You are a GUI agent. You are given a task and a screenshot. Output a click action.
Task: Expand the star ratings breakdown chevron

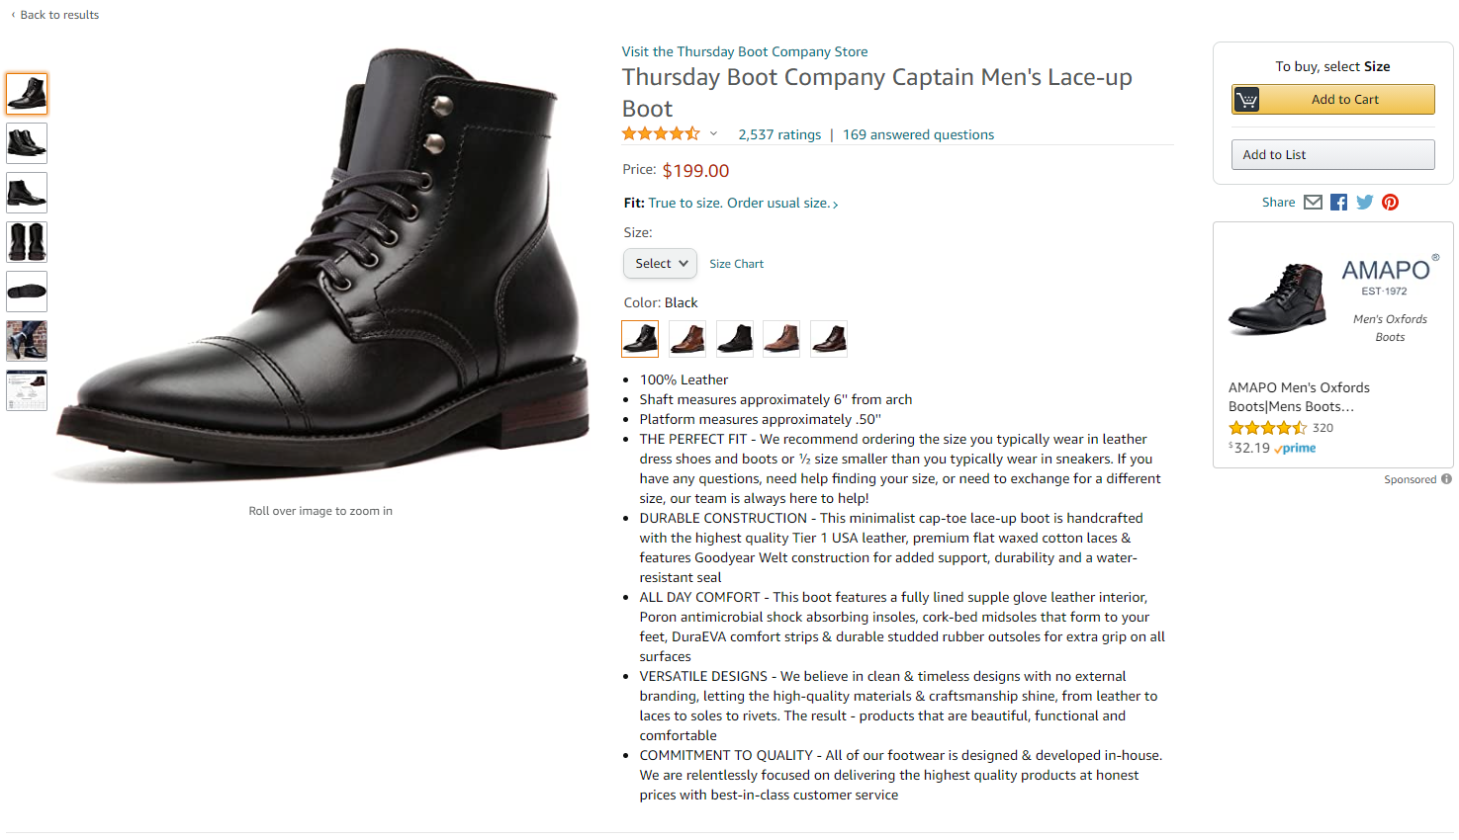tap(713, 134)
